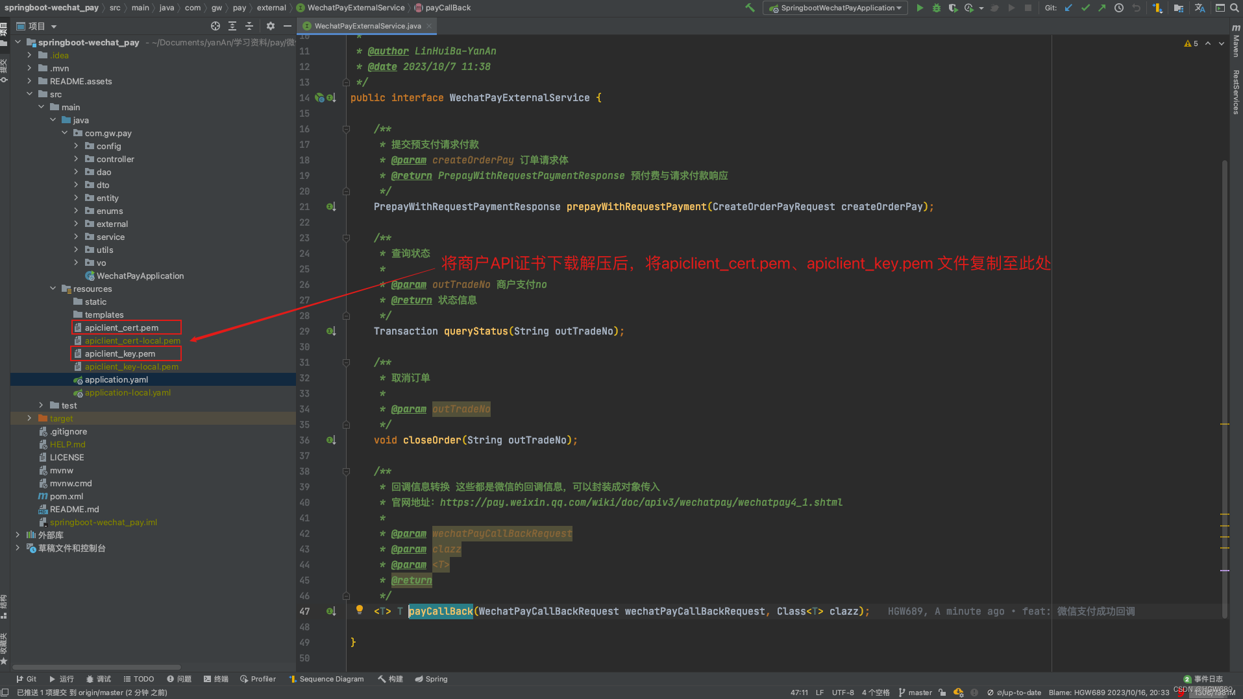Open apiclient_key.pem in project tree
1243x699 pixels.
coord(120,353)
